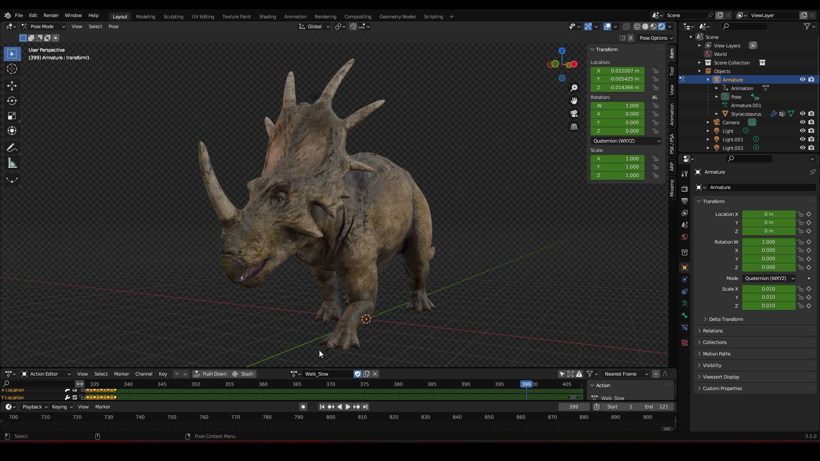
Task: Expand the Styracosaurus tree item
Action: (x=717, y=114)
